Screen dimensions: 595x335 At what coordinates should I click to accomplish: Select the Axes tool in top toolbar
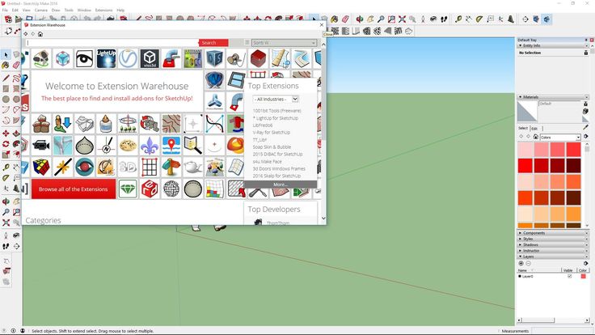click(x=501, y=19)
